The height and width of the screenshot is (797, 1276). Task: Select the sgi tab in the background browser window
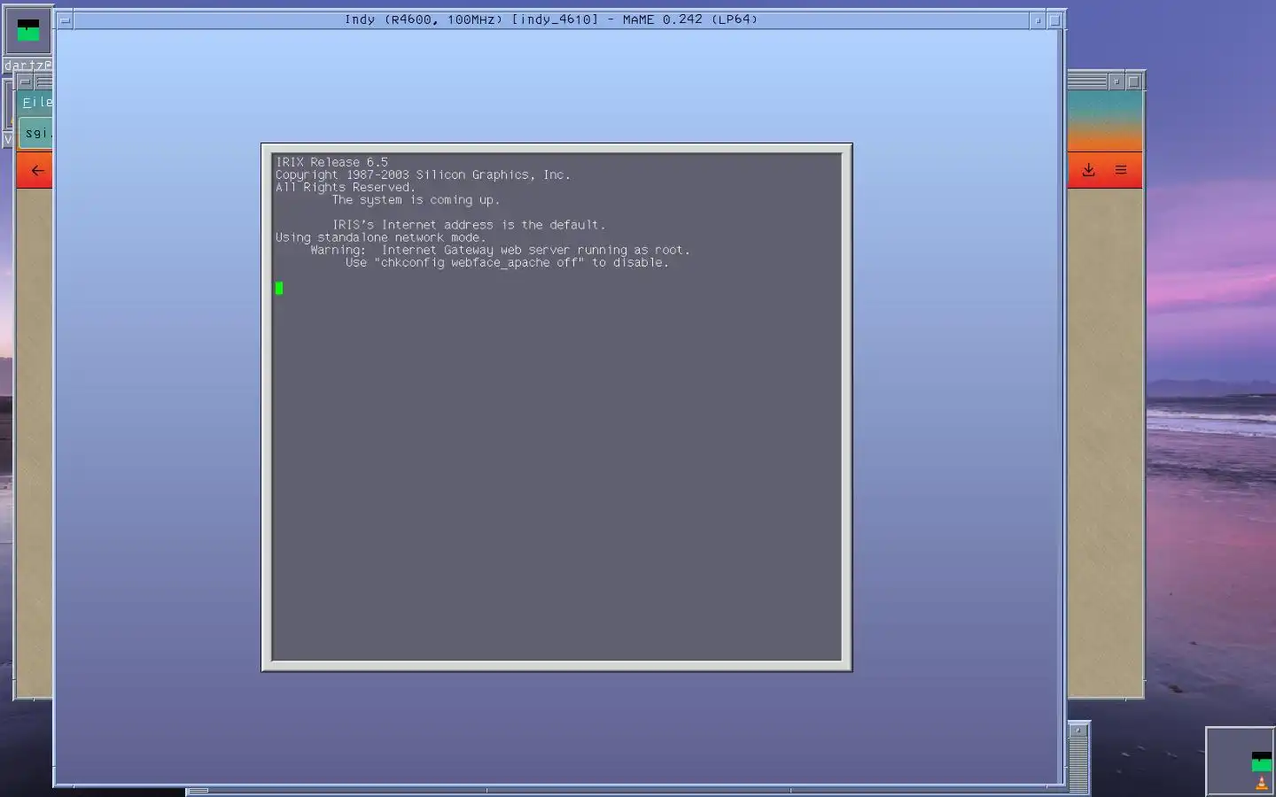coord(36,133)
